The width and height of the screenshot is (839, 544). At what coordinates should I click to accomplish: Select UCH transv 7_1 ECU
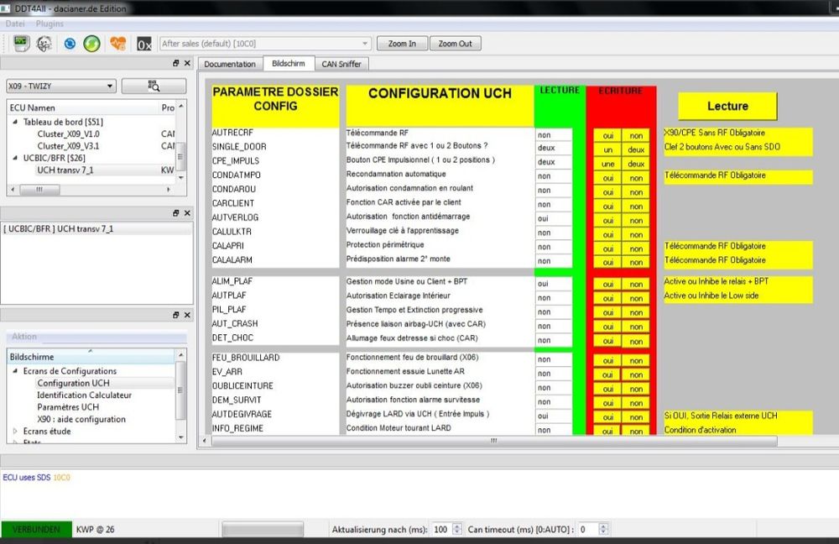(x=65, y=170)
